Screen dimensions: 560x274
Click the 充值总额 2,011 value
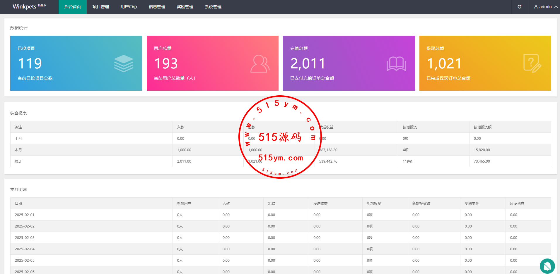click(x=308, y=63)
